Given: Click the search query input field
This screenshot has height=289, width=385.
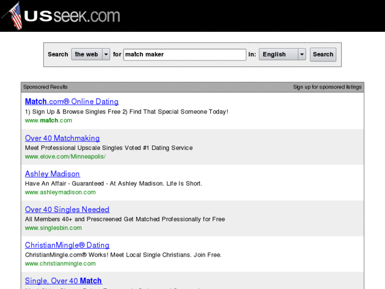Looking at the screenshot, I should [185, 55].
